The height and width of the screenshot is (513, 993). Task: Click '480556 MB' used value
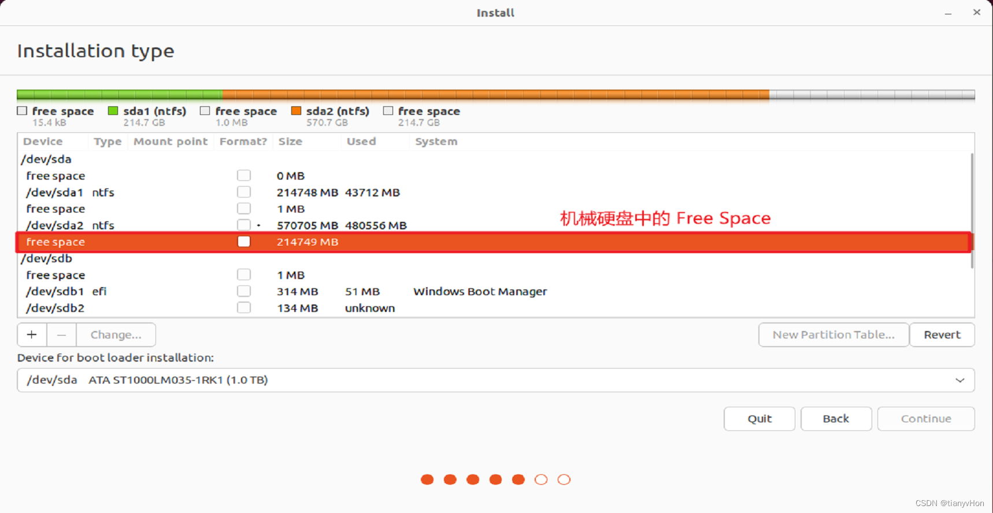pos(376,225)
